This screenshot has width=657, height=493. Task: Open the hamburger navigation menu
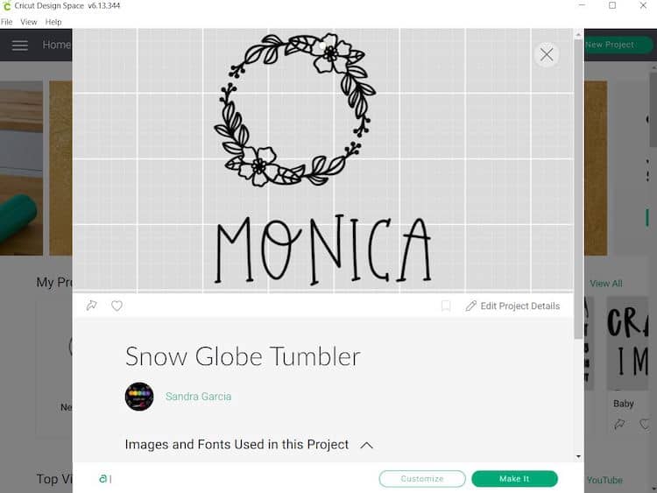coord(19,45)
